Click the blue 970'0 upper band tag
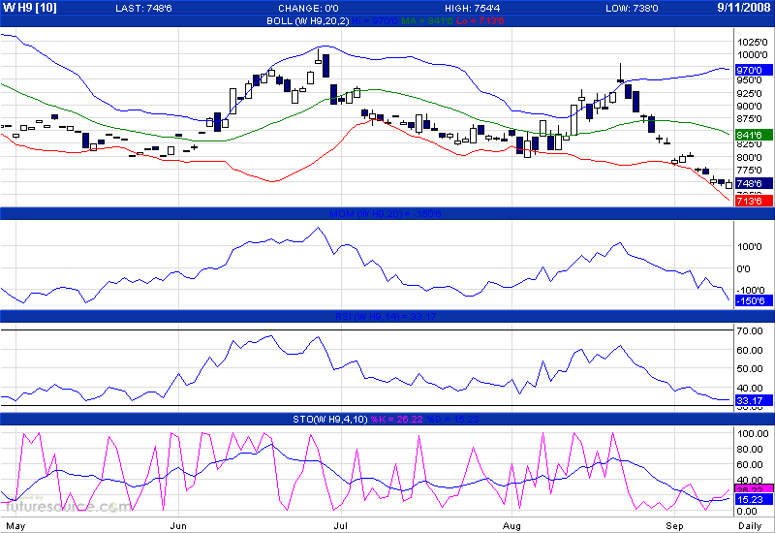 (x=754, y=70)
